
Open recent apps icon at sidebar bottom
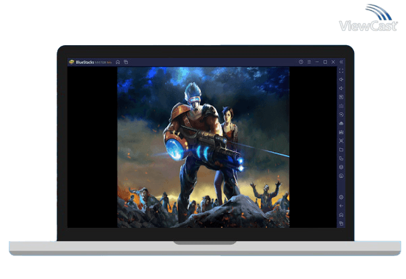click(x=341, y=223)
